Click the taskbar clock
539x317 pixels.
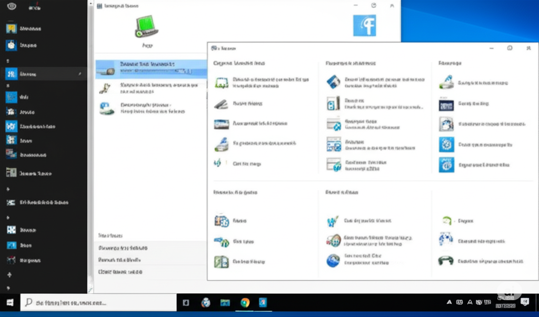point(505,303)
